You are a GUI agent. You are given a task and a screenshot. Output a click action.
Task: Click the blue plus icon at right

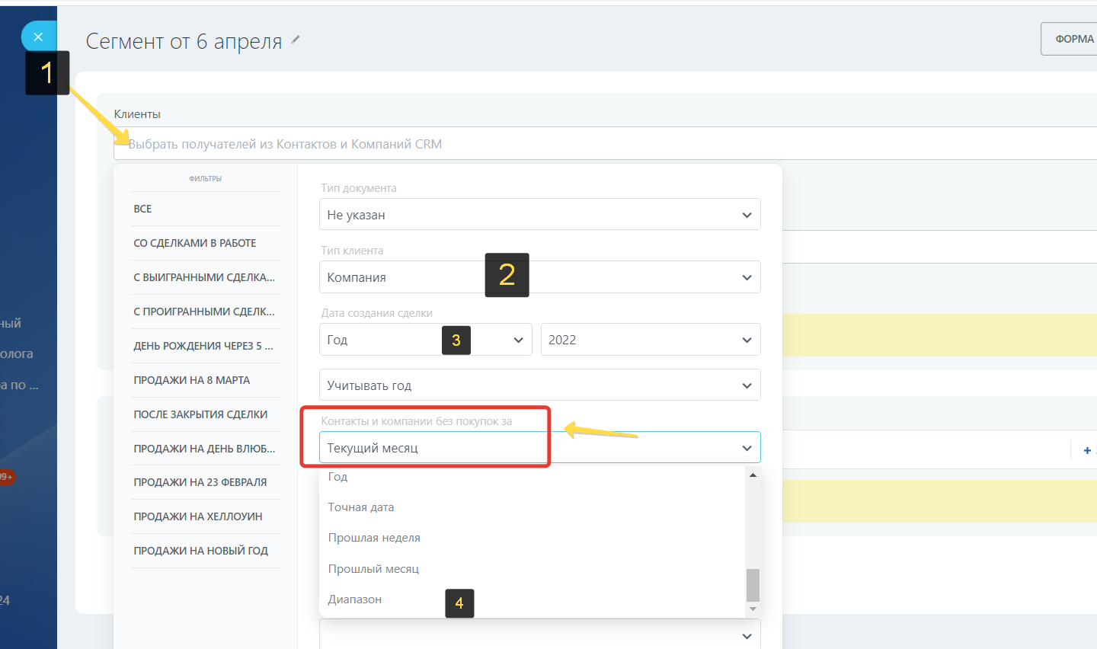[x=1086, y=451]
